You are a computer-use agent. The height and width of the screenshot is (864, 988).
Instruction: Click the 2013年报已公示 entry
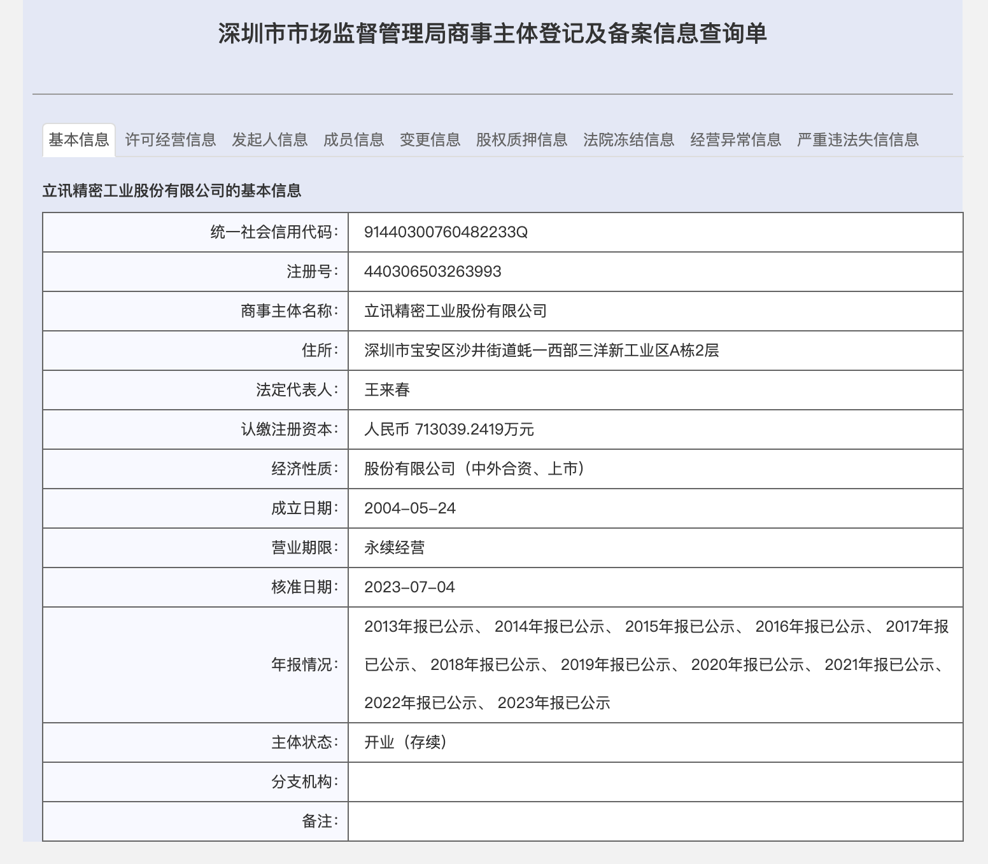click(x=419, y=627)
